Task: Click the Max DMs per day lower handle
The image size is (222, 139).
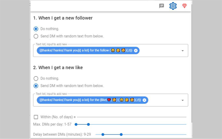Action: click(x=76, y=124)
